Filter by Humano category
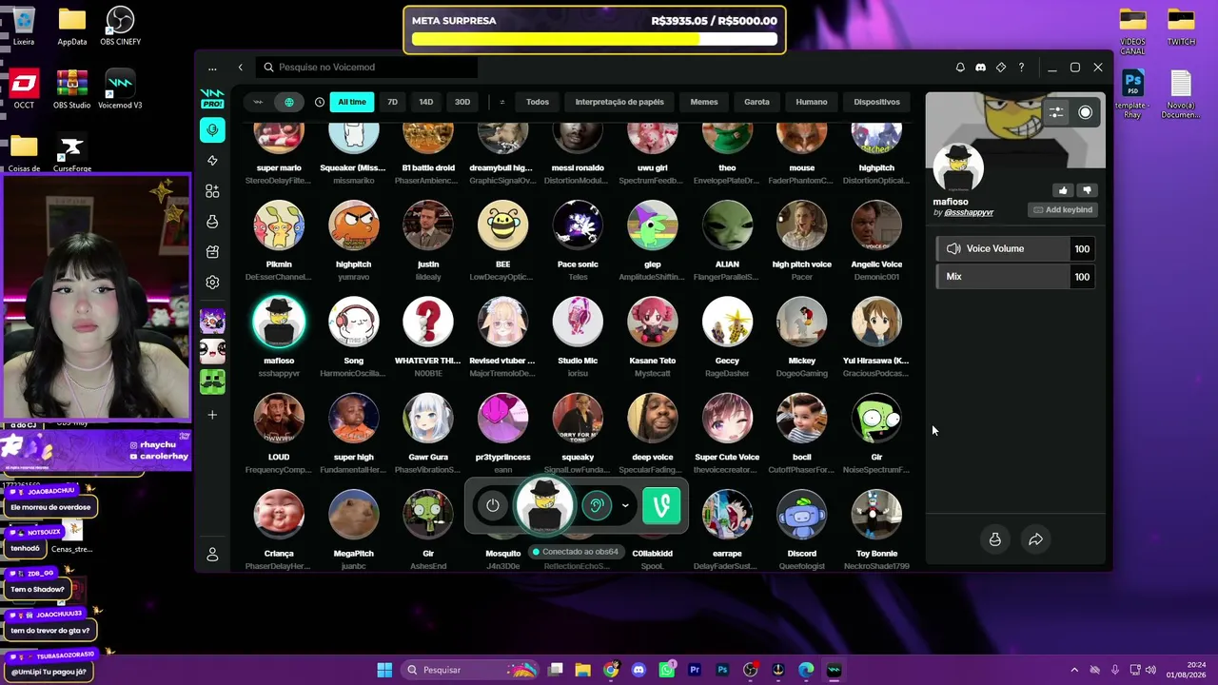 coord(812,102)
